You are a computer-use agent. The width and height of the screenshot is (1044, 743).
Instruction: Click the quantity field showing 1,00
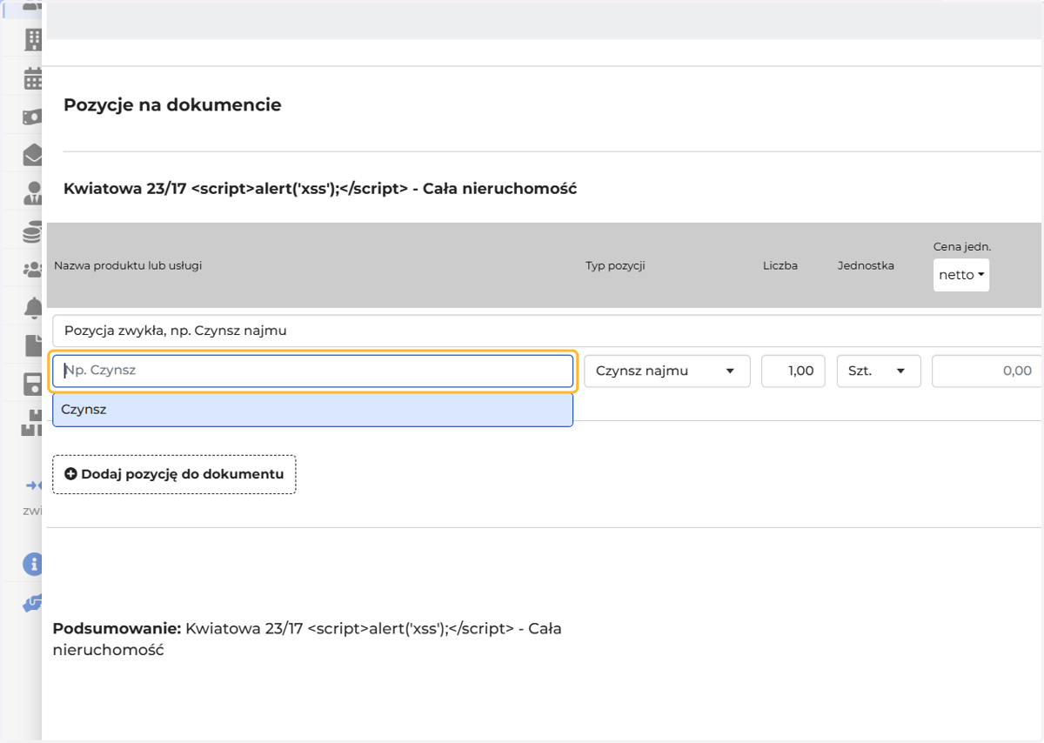793,371
